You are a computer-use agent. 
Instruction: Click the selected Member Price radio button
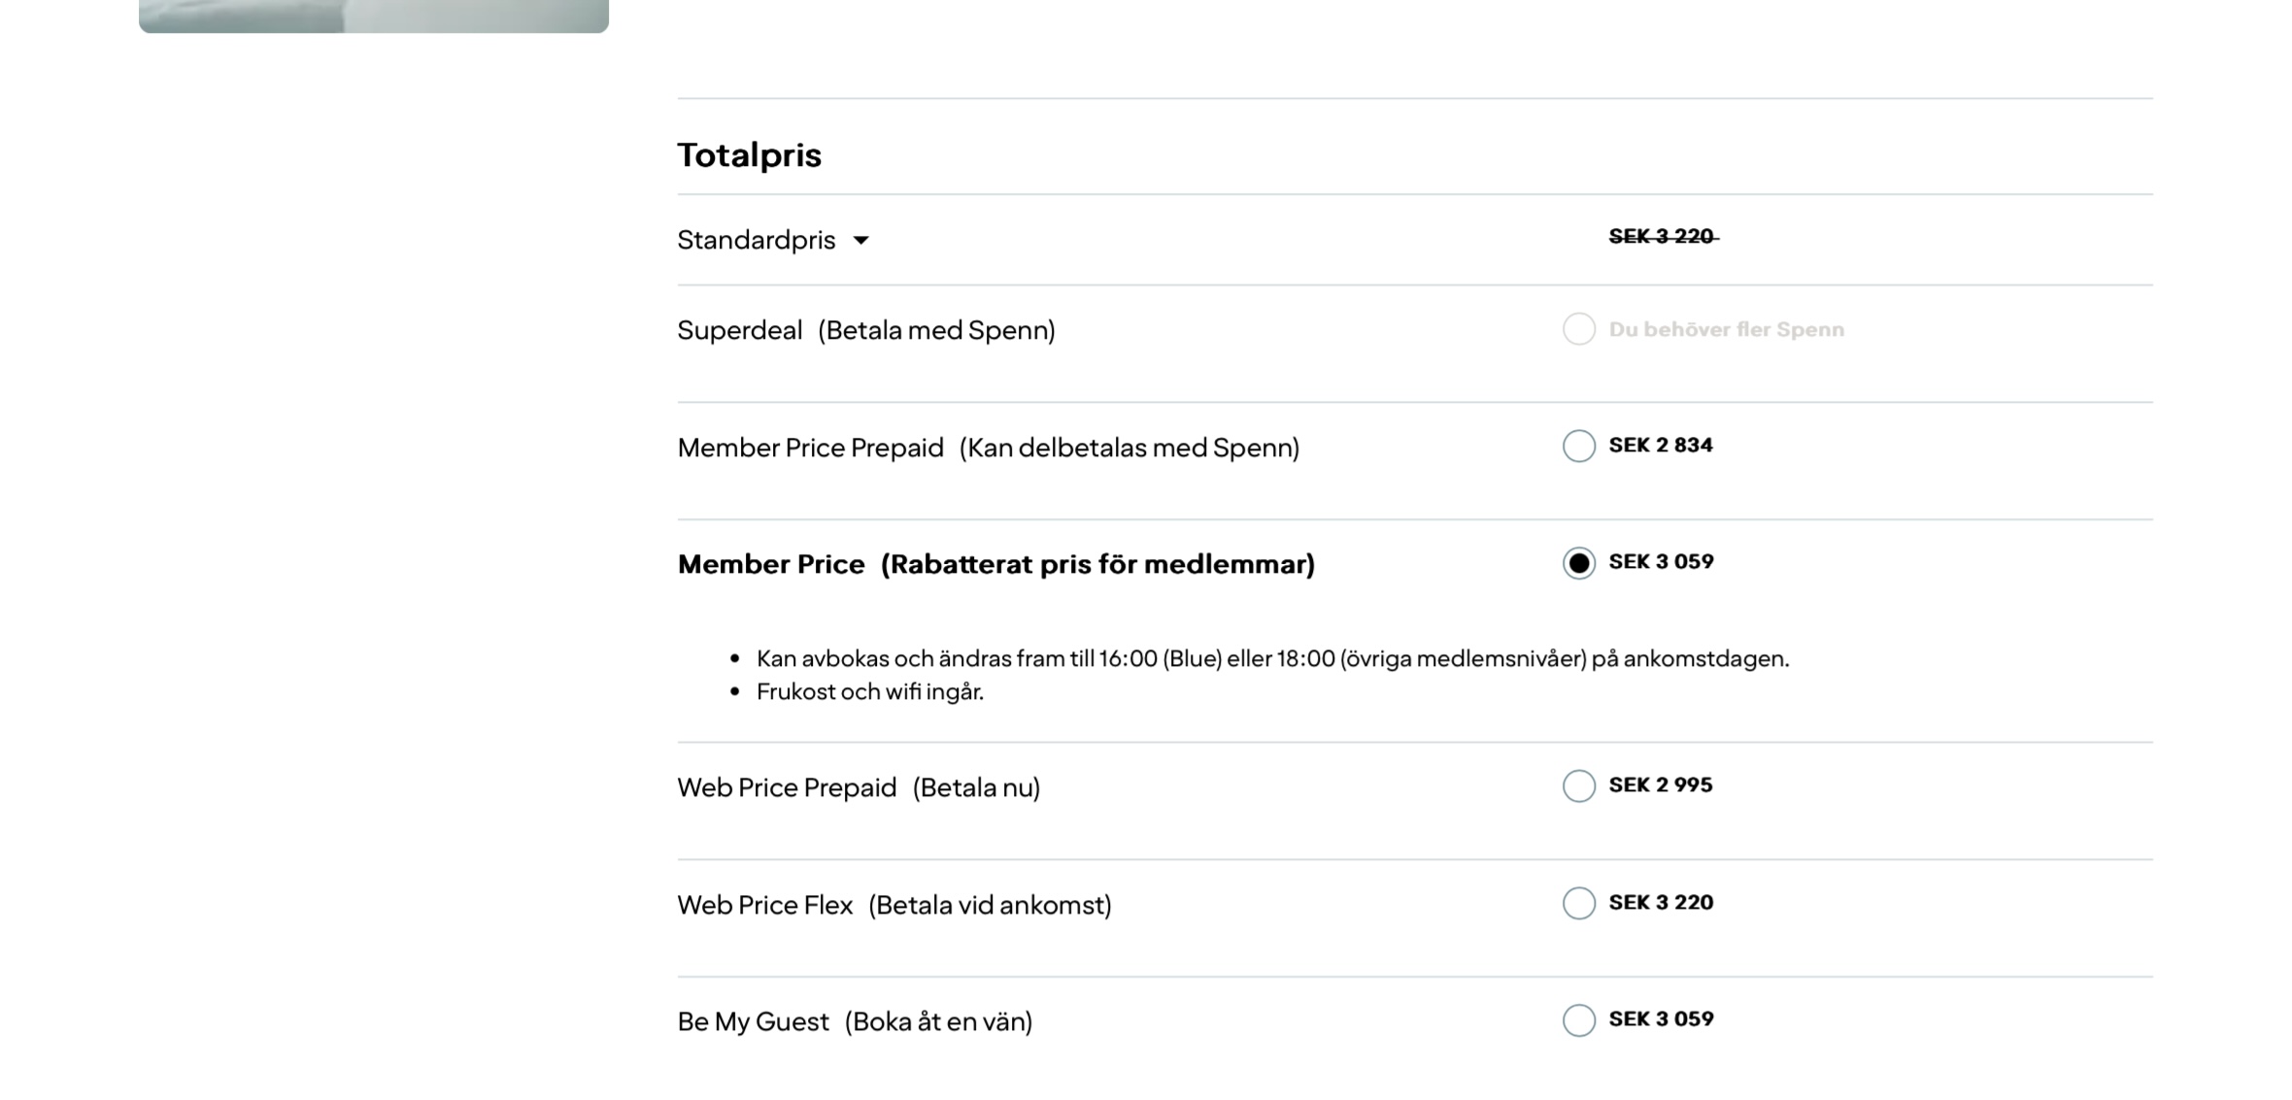point(1578,563)
